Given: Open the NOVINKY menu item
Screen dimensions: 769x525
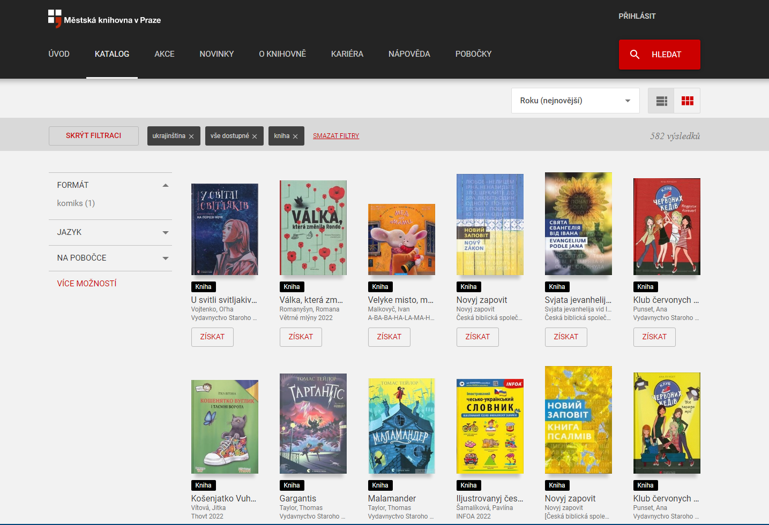Looking at the screenshot, I should [216, 54].
